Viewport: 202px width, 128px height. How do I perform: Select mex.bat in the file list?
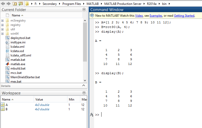pyautogui.click(x=16, y=81)
